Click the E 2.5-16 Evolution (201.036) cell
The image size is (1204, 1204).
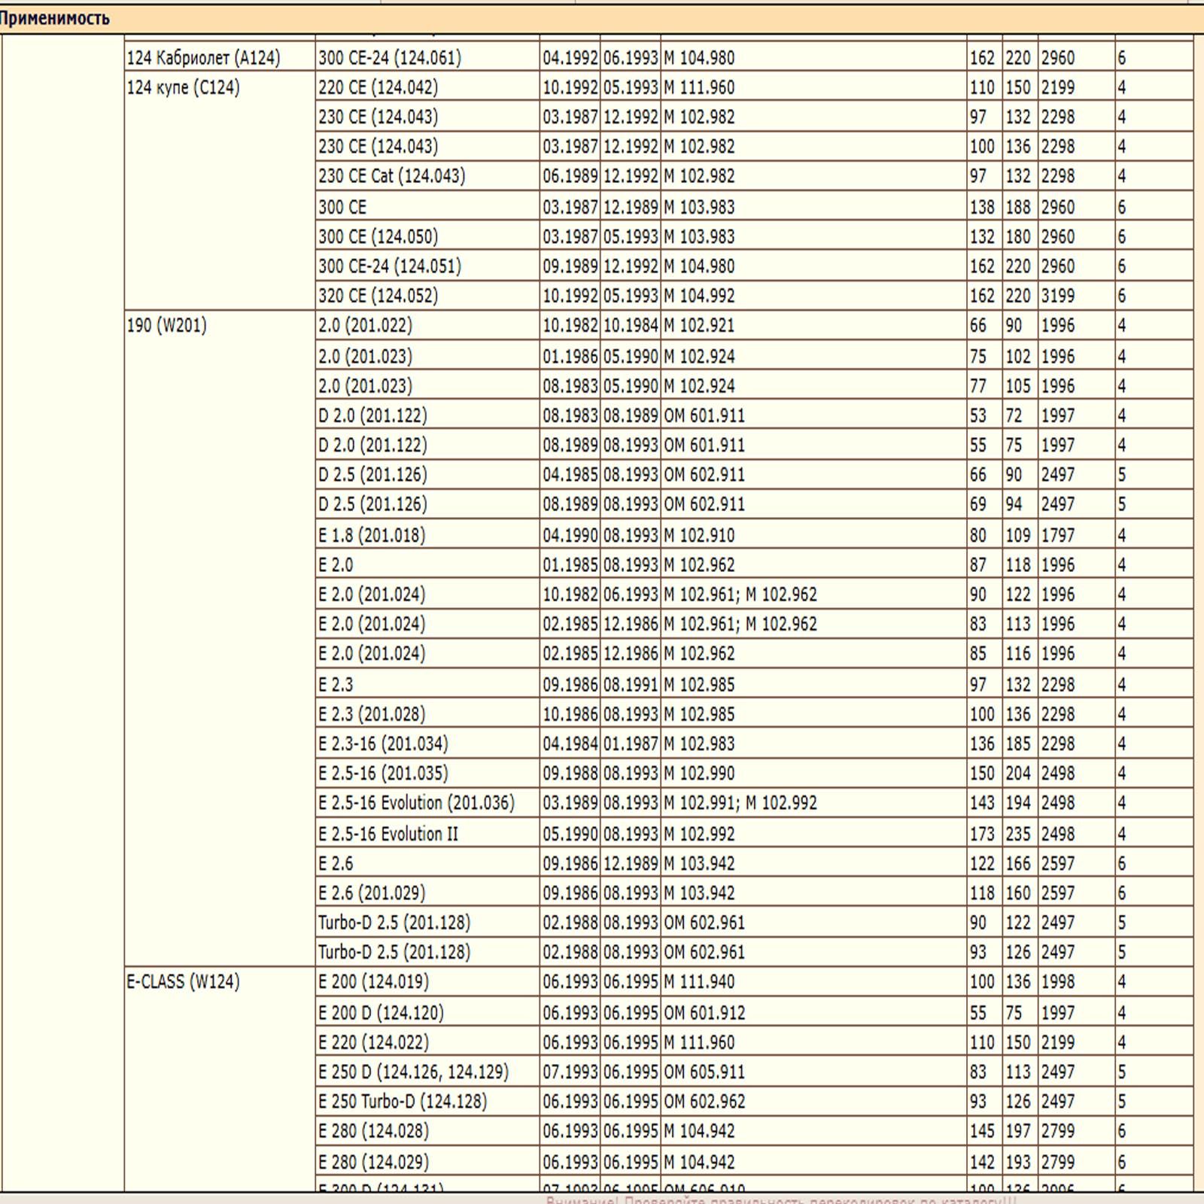pos(427,803)
